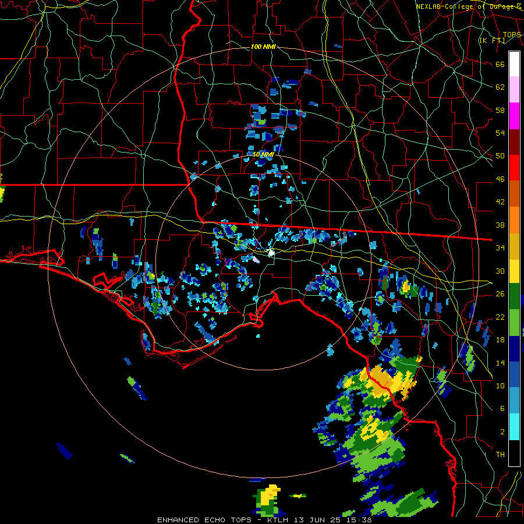Click the magenta legend swatch
This screenshot has width=524, height=524.
click(x=514, y=116)
